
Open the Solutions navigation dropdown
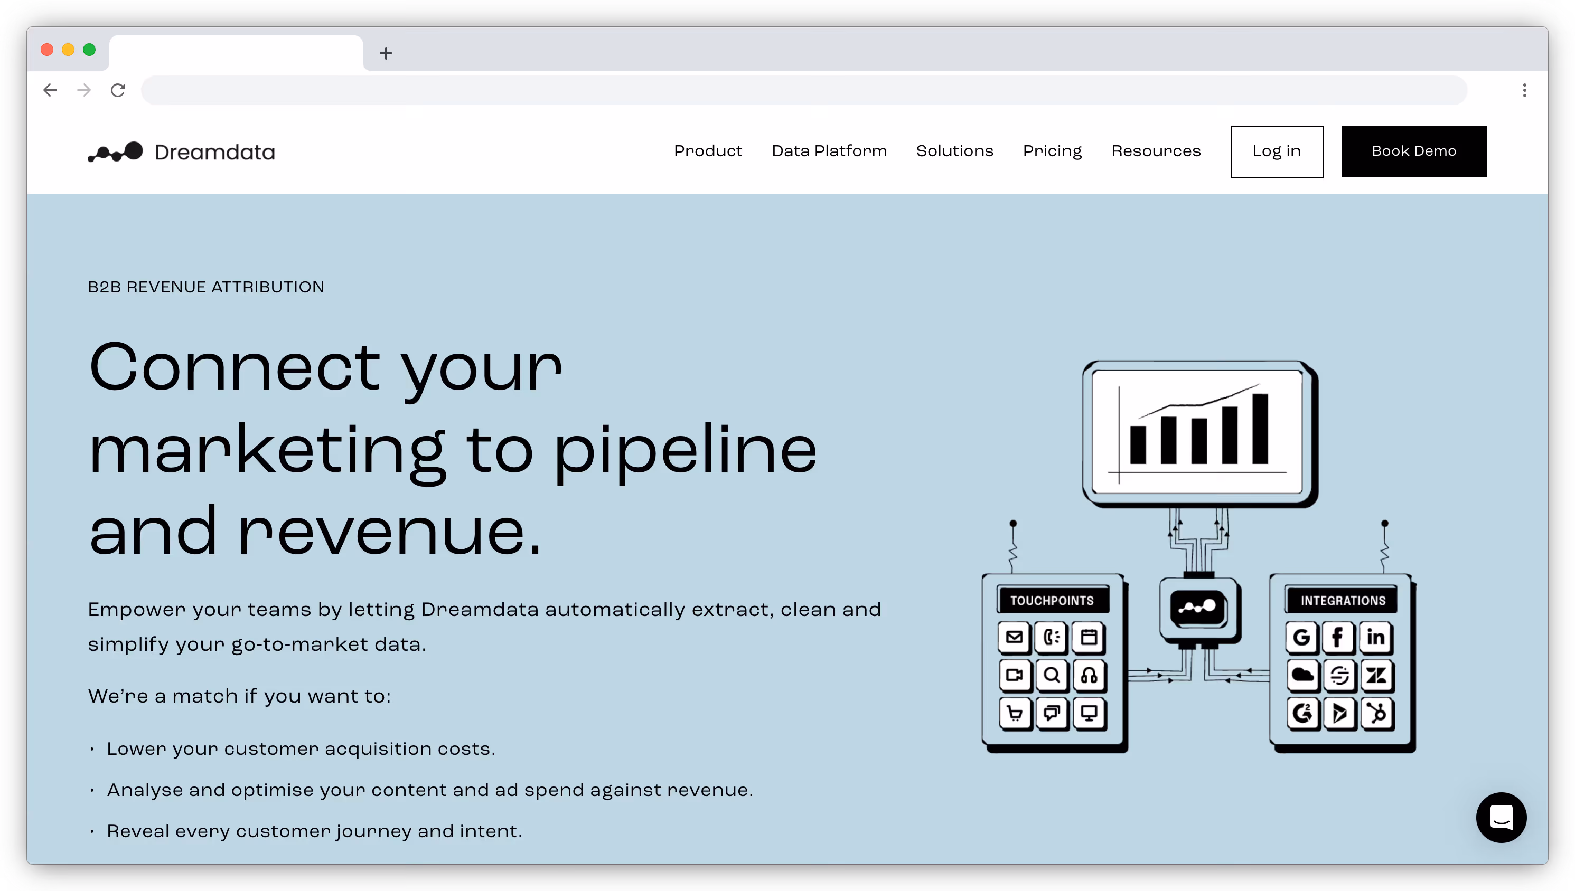tap(954, 151)
